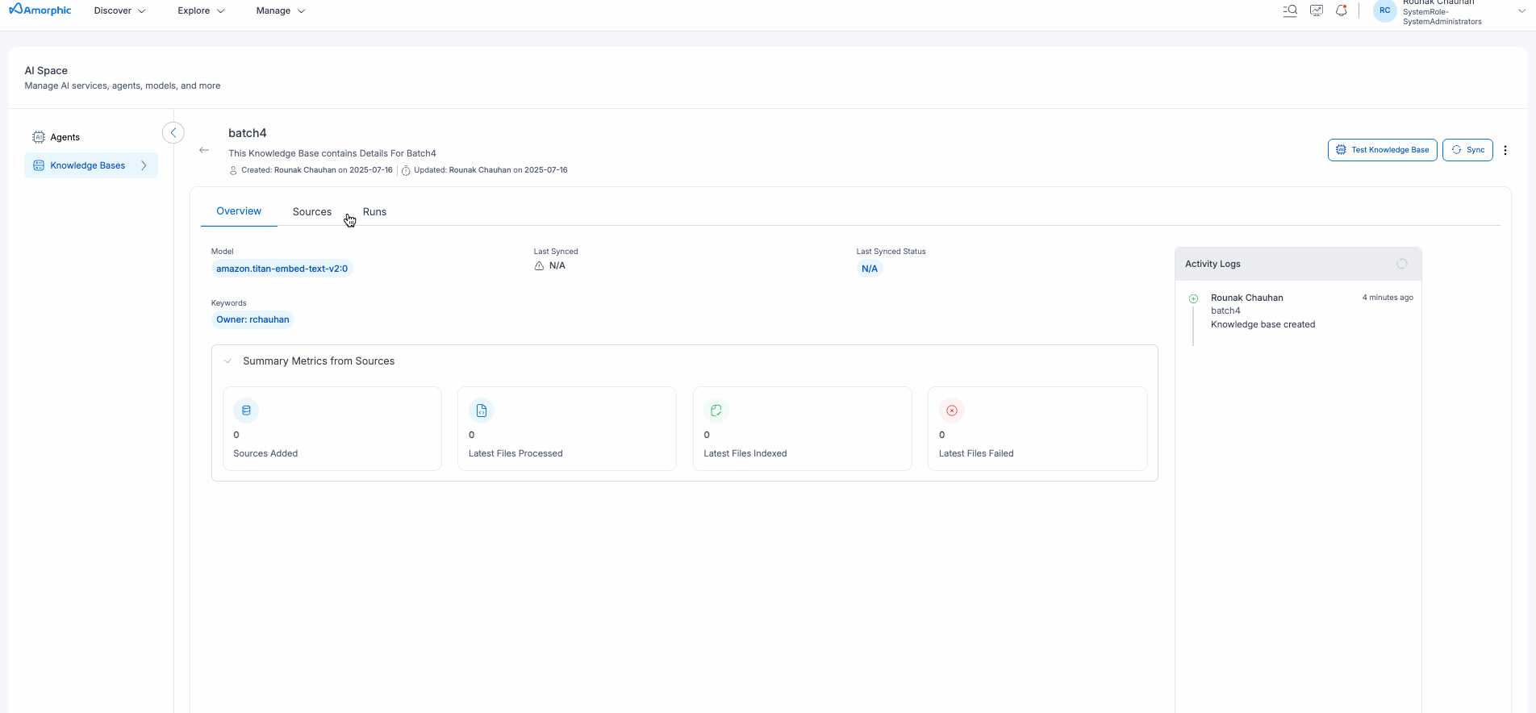
Task: Collapse the sidebar with the chevron circle
Action: (x=173, y=133)
